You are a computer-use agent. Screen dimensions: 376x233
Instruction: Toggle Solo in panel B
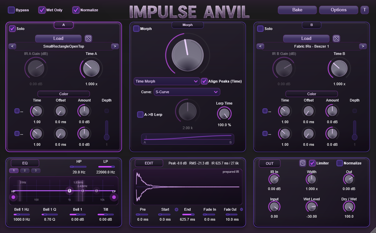click(260, 29)
